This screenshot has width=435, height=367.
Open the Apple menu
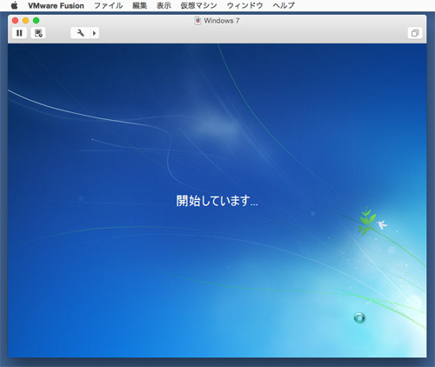click(x=14, y=5)
